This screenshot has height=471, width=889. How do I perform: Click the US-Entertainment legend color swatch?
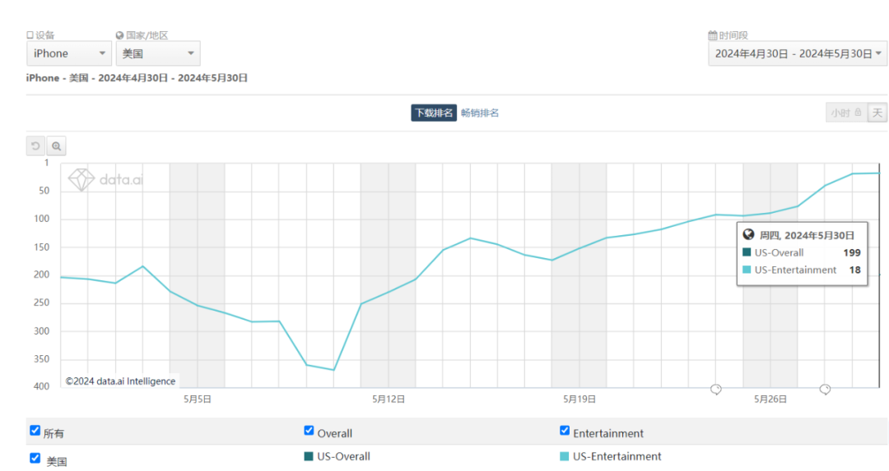pyautogui.click(x=564, y=456)
